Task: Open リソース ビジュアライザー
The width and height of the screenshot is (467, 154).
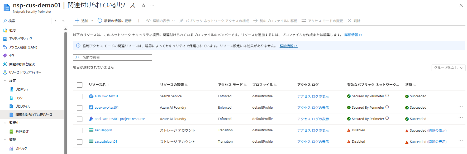Action: click(x=25, y=72)
